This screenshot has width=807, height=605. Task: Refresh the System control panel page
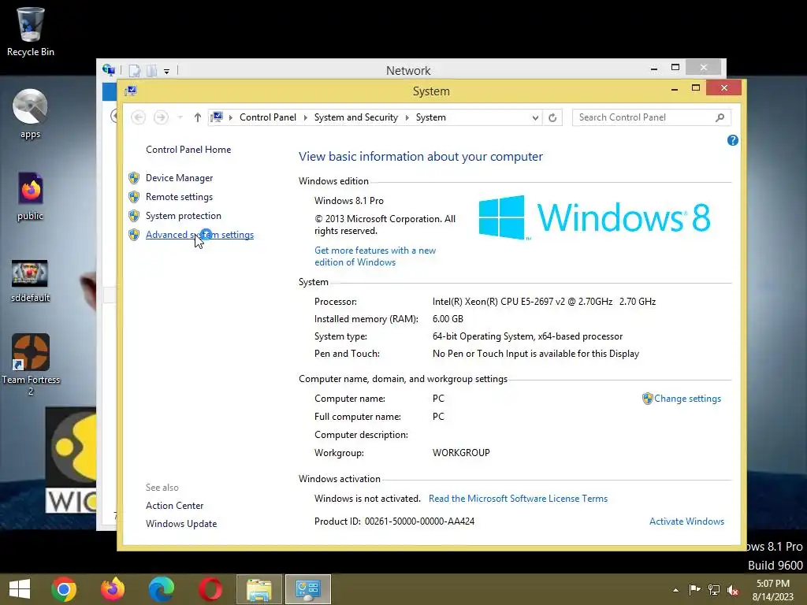pyautogui.click(x=552, y=118)
